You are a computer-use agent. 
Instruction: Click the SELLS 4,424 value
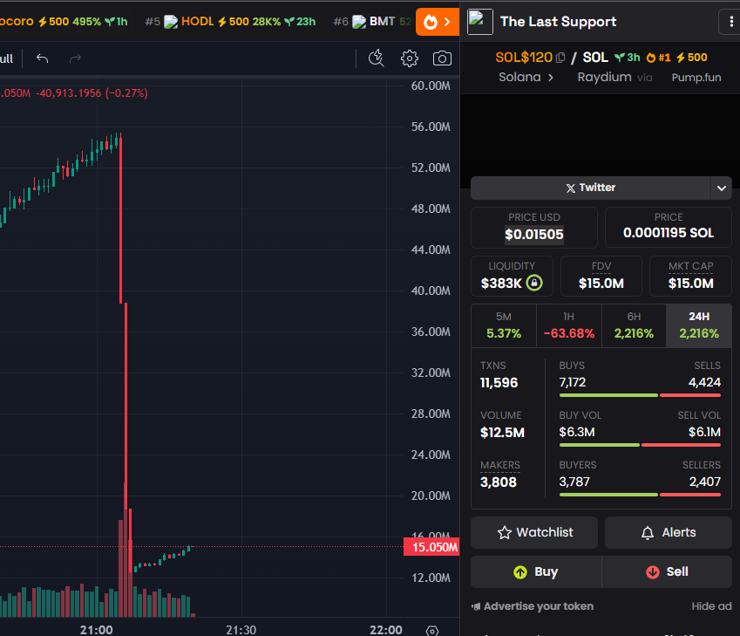(704, 382)
